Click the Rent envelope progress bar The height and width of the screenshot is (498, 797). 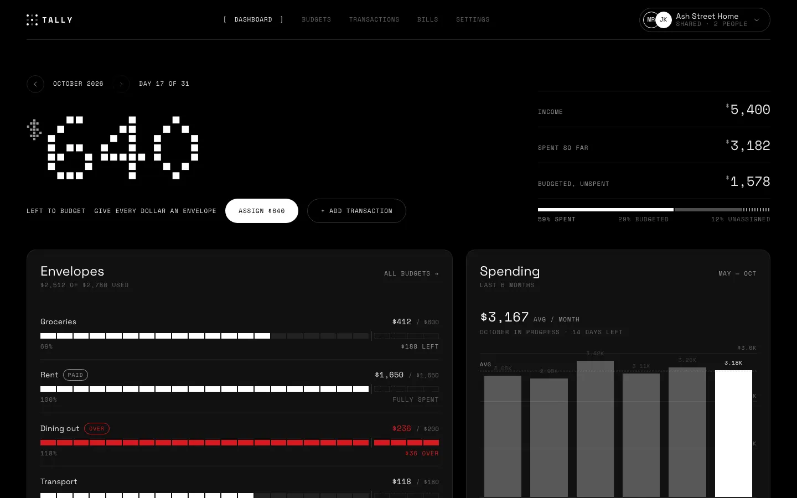pyautogui.click(x=240, y=389)
